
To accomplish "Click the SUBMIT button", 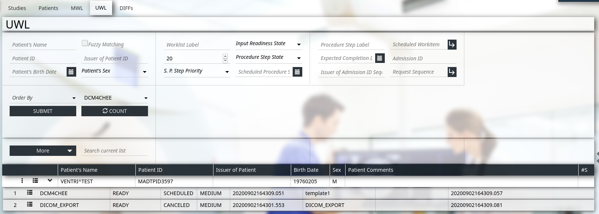I will (x=43, y=111).
